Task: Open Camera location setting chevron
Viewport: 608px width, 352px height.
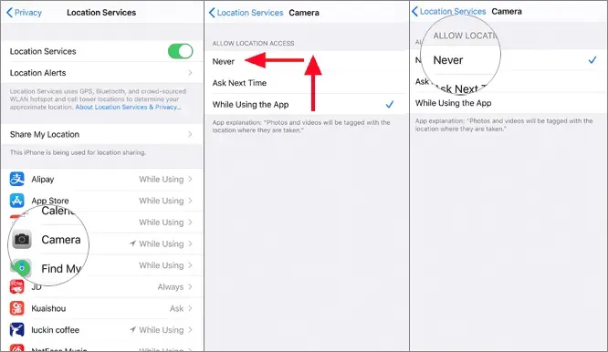Action: [190, 243]
